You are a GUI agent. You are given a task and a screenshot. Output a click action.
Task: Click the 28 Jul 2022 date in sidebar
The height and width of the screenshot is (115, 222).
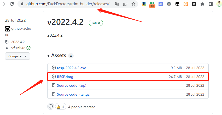point(15,20)
